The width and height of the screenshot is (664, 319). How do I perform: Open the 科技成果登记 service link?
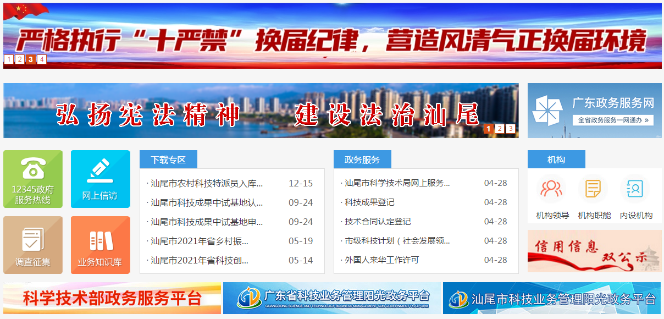(x=369, y=202)
